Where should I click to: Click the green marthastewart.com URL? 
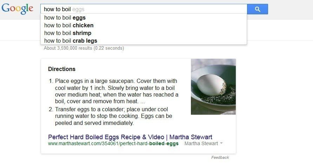(113, 143)
